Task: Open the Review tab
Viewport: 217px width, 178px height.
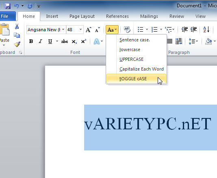Action: (x=177, y=16)
